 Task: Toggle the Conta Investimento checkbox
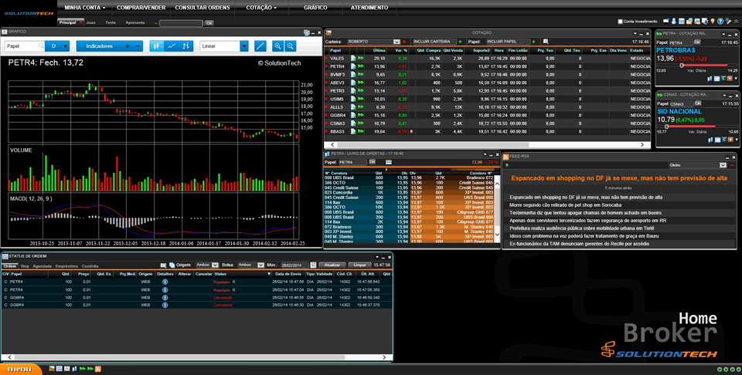pos(621,22)
